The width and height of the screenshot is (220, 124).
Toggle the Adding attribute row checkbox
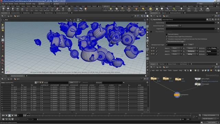click(x=157, y=54)
